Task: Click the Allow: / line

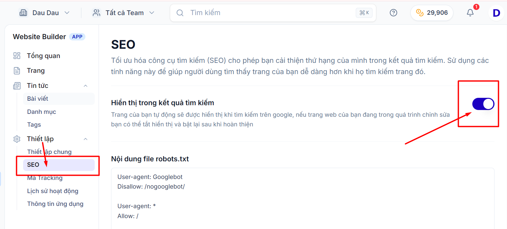Action: pyautogui.click(x=128, y=216)
